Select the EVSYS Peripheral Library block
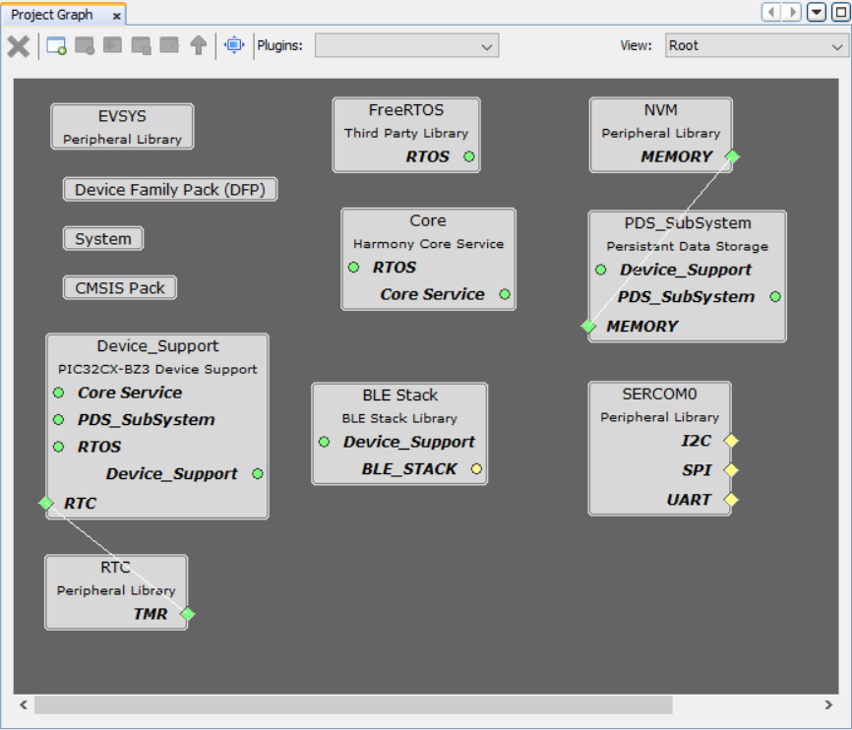The width and height of the screenshot is (852, 730). (122, 127)
